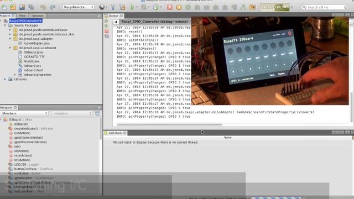Image resolution: width=354 pixels, height=199 pixels.
Task: Open the dropdown arrow beside Run icon
Action: 137,7
